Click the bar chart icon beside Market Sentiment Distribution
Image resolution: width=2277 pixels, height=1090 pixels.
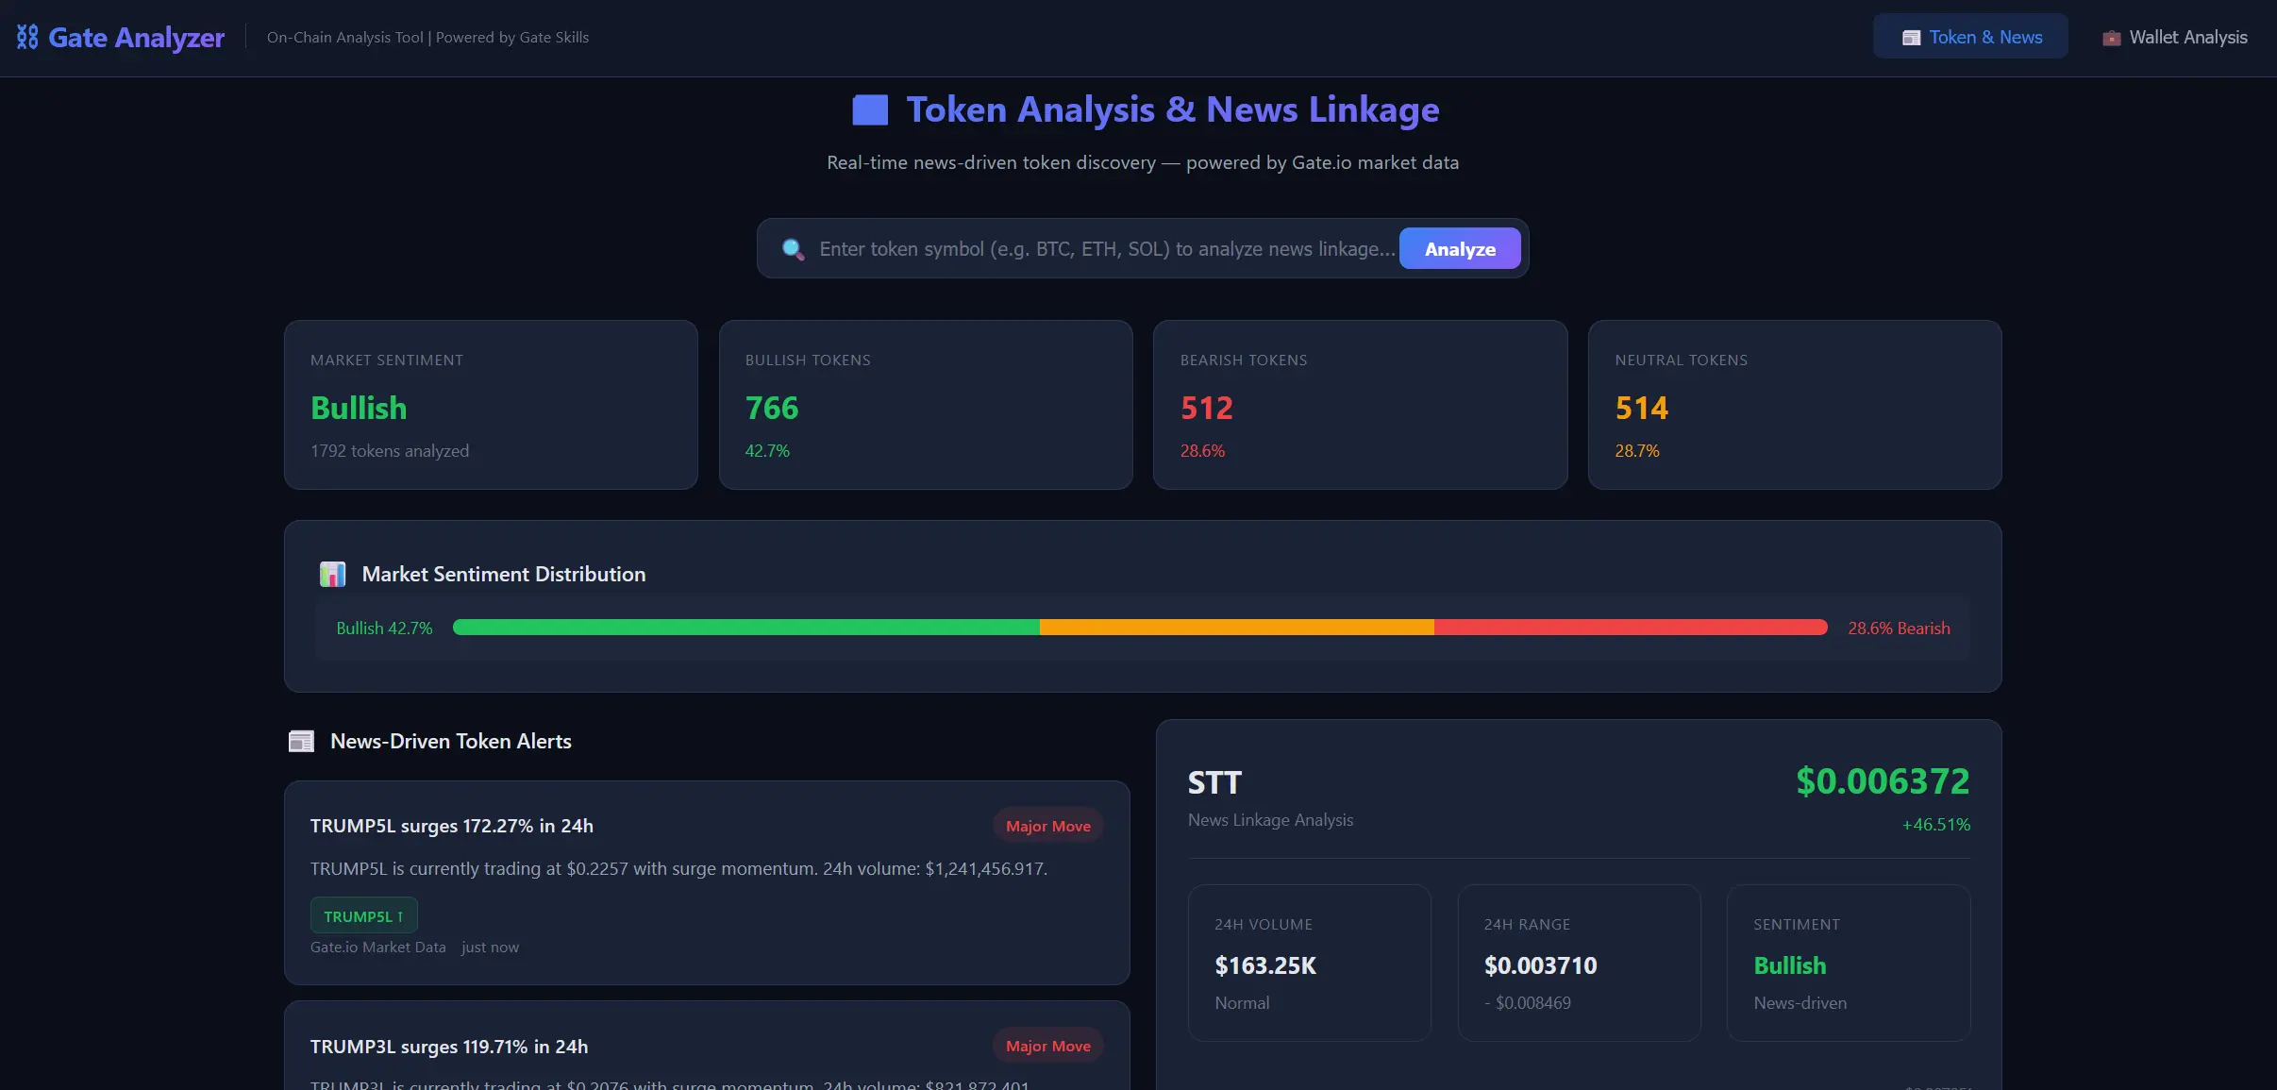coord(332,574)
